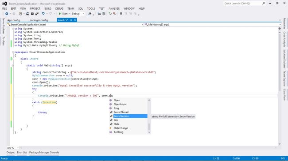Switch to the packages.config tab
This screenshot has width=288, height=161.
(39, 20)
